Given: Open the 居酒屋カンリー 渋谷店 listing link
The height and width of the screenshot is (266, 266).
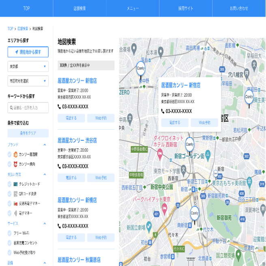Looking at the screenshot, I should tap(77, 140).
